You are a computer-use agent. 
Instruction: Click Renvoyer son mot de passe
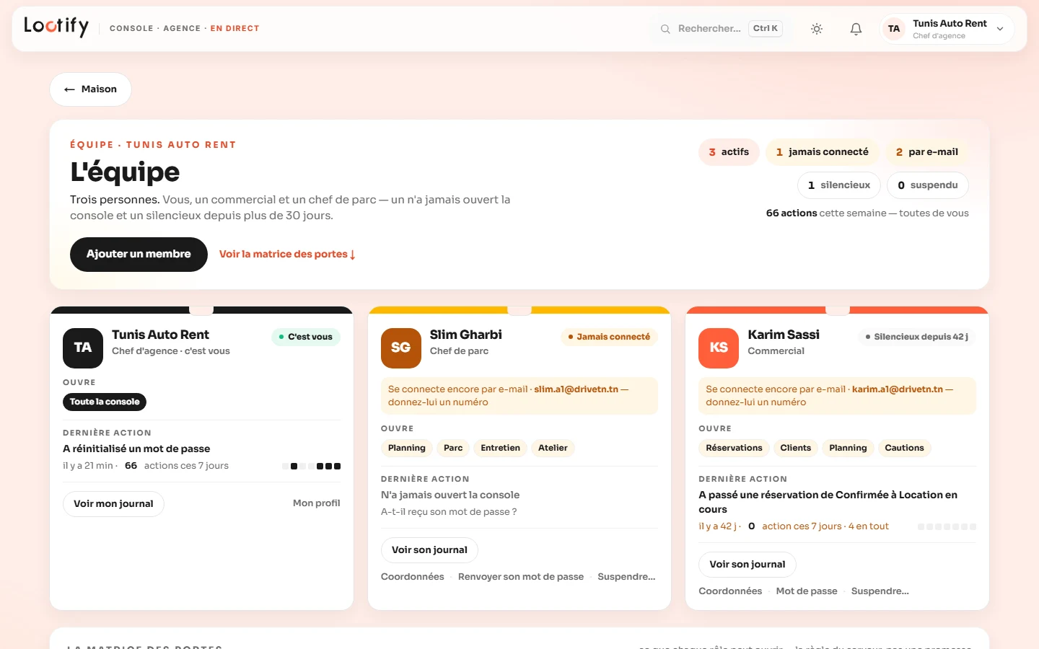[x=521, y=577]
